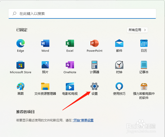Viewport: 165px width, 137px height.
Task: Open the 时钟 clock app
Action: pyautogui.click(x=119, y=65)
